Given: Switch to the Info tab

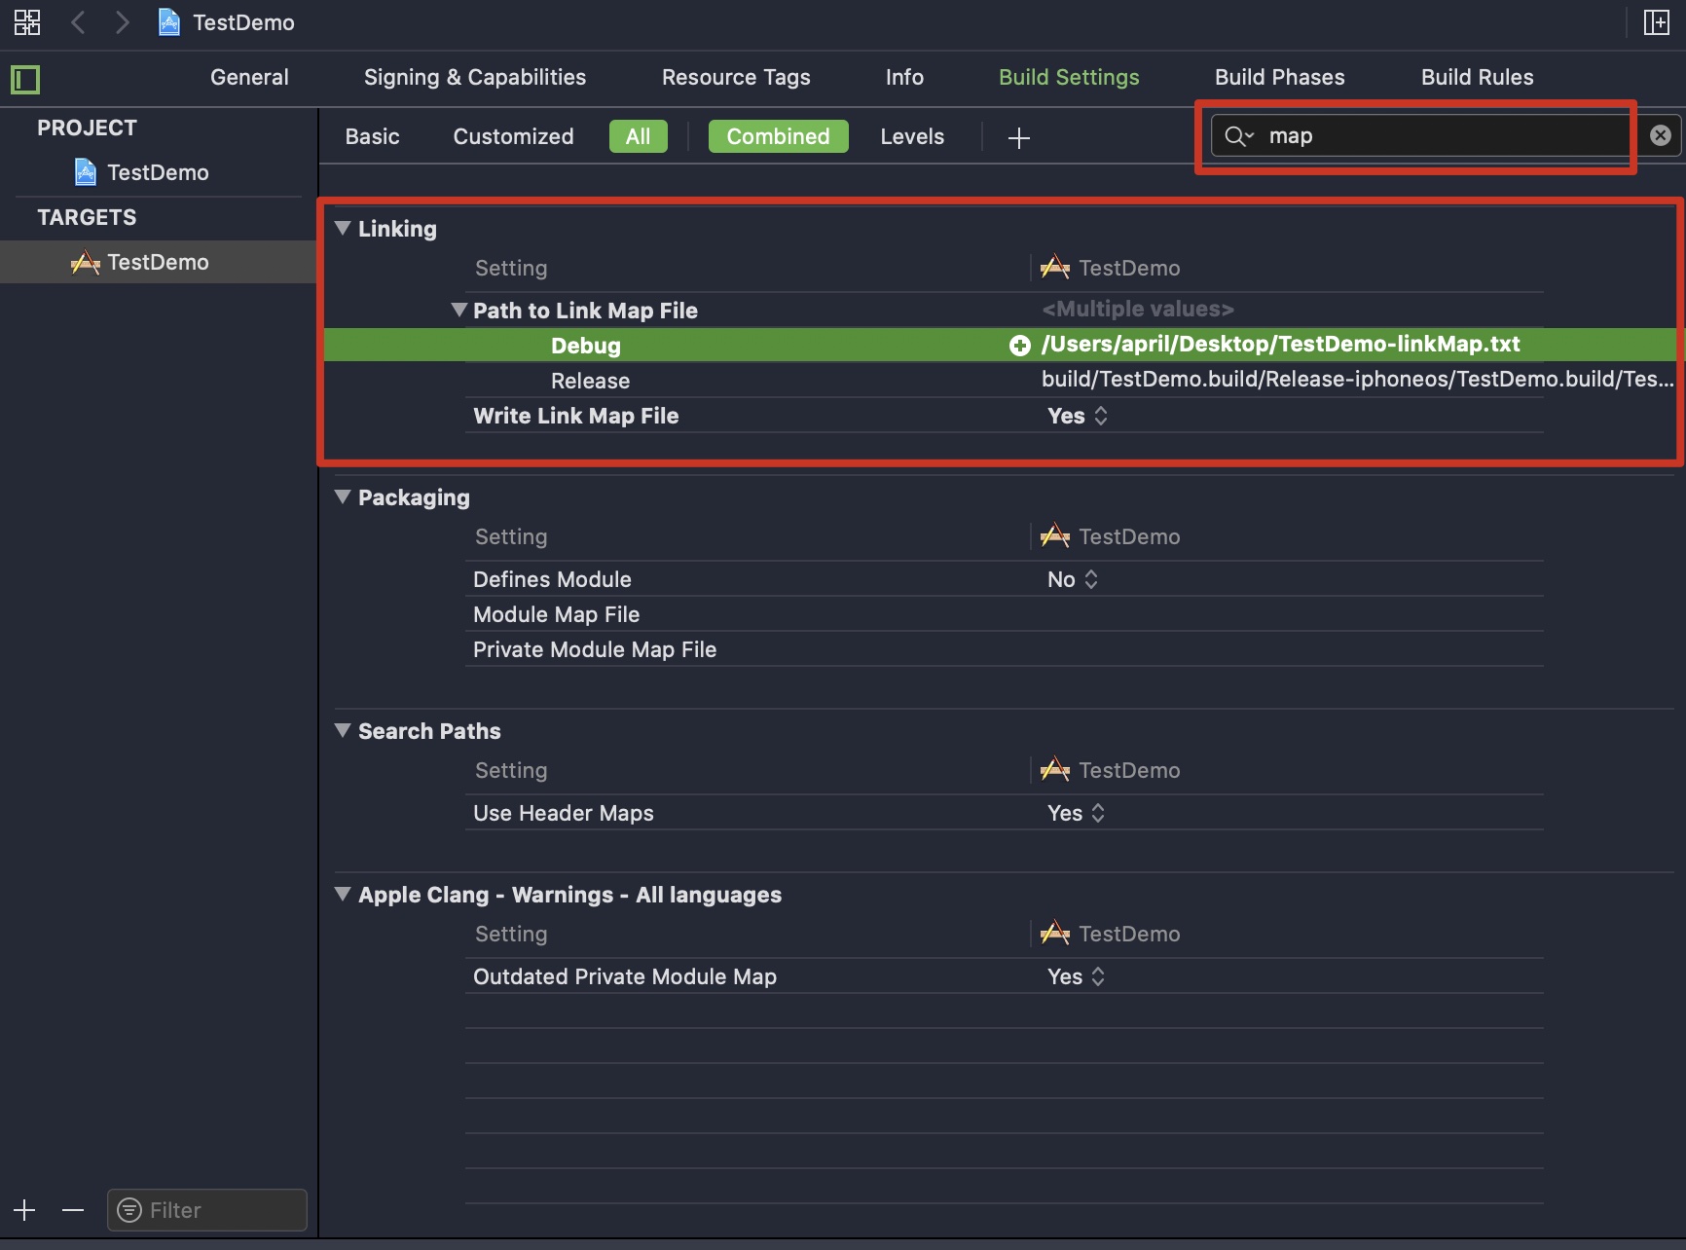Looking at the screenshot, I should [904, 77].
